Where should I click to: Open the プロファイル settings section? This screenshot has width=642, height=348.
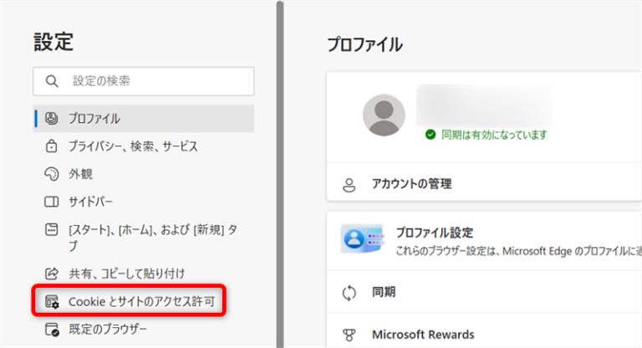(94, 119)
